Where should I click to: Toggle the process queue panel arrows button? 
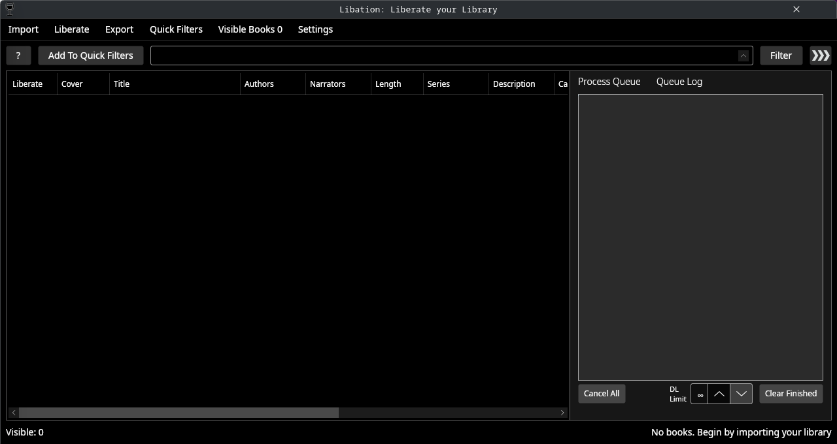(821, 55)
